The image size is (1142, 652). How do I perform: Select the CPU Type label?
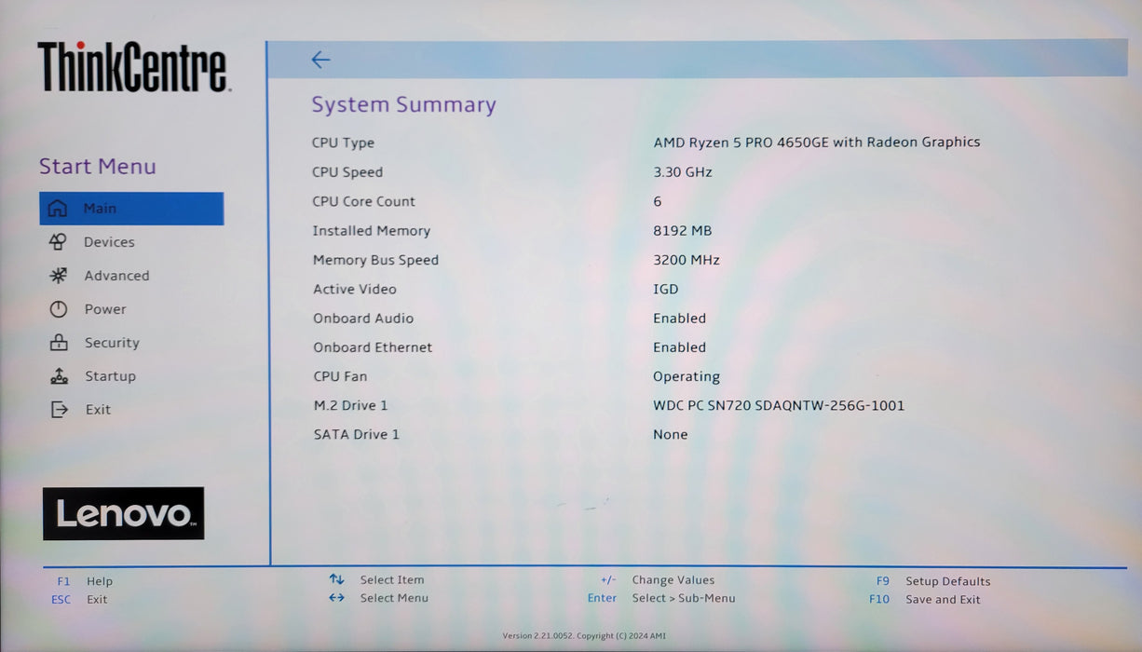tap(343, 143)
